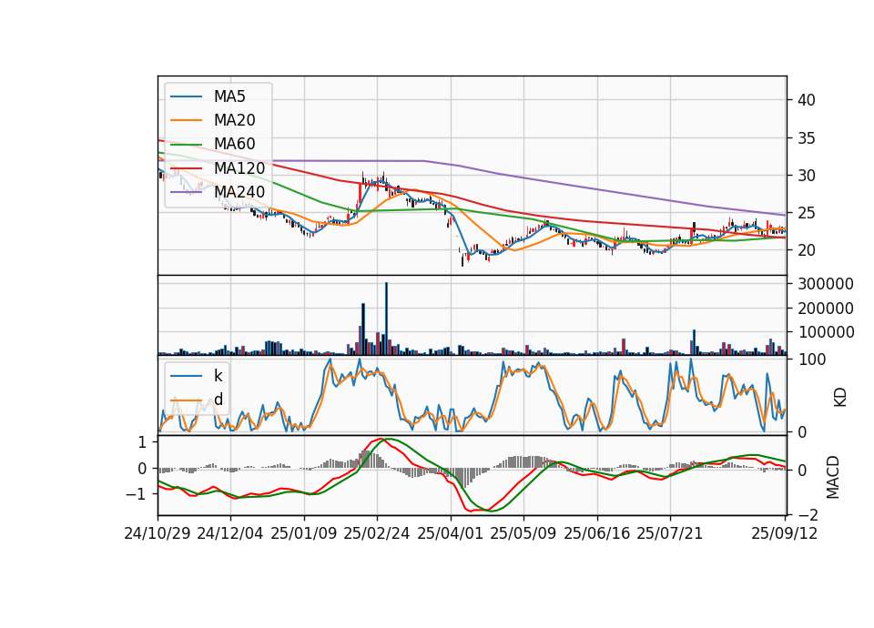Click the 25/09/12 date label

click(785, 533)
